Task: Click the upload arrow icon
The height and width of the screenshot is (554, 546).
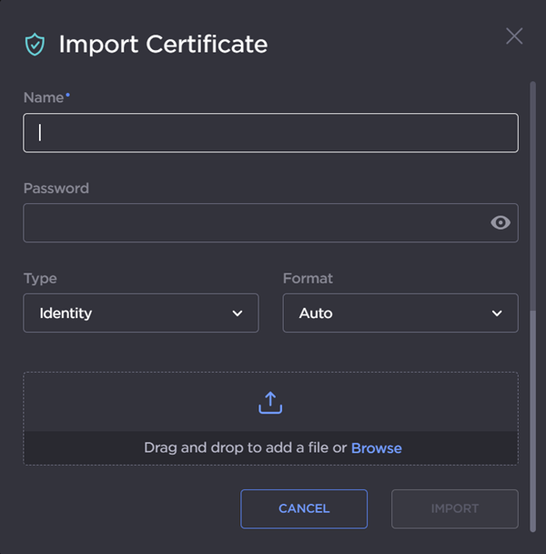Action: pyautogui.click(x=270, y=403)
